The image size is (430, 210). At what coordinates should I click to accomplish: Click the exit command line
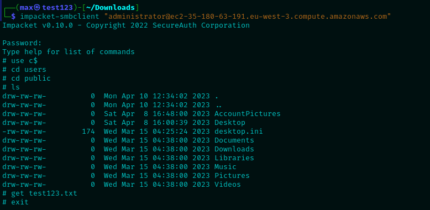click(x=15, y=202)
